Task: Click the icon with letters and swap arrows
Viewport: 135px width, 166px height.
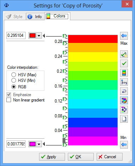Action: point(124,110)
